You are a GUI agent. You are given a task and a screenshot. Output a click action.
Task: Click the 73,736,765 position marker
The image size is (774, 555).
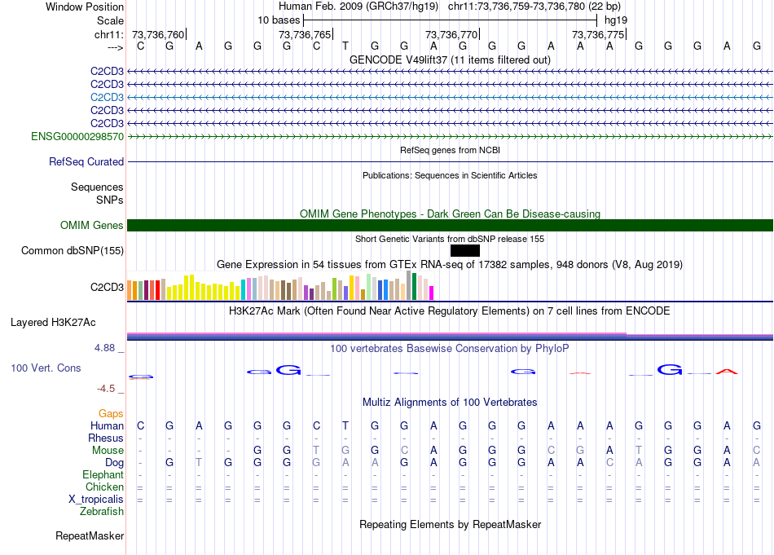[305, 34]
